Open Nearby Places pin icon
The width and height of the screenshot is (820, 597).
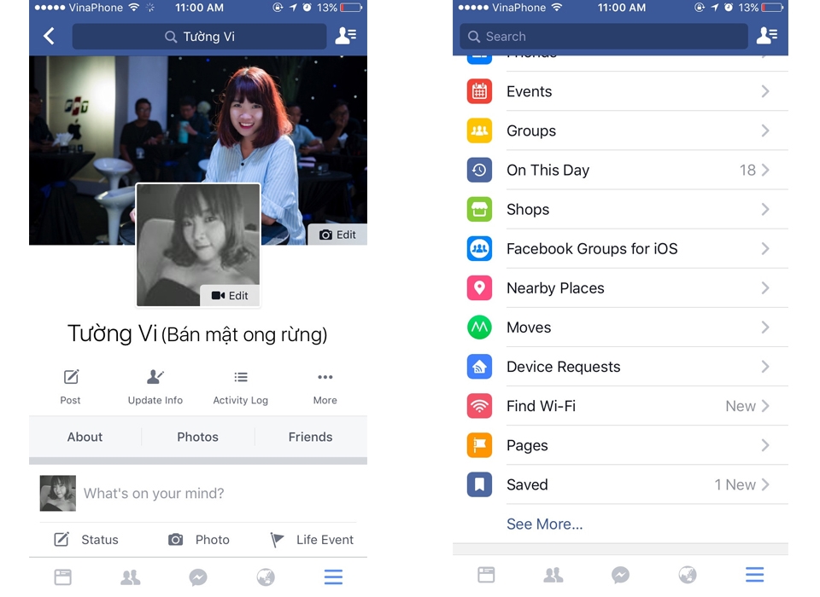tap(479, 287)
